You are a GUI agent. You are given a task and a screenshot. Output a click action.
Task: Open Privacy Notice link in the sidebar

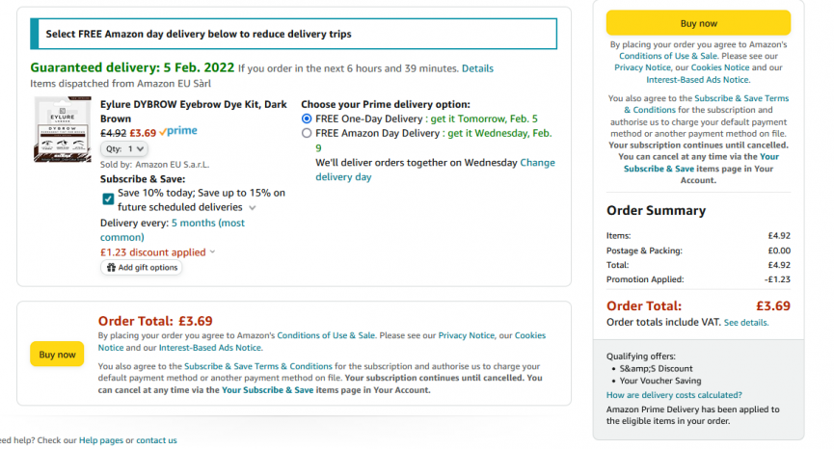click(x=642, y=67)
